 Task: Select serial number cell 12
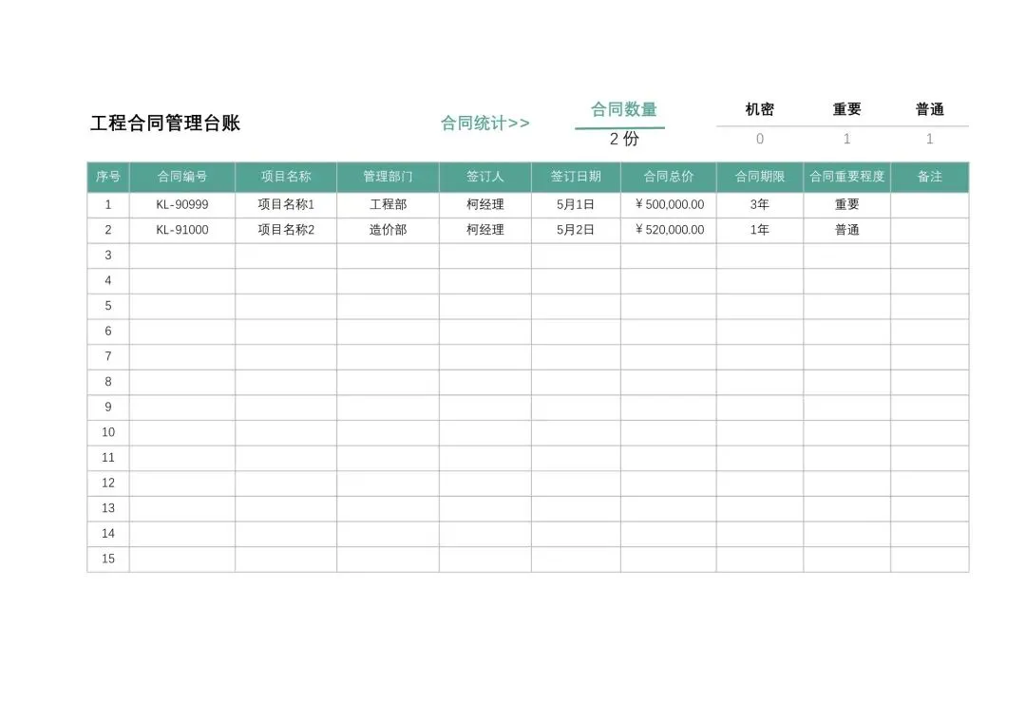pyautogui.click(x=108, y=484)
